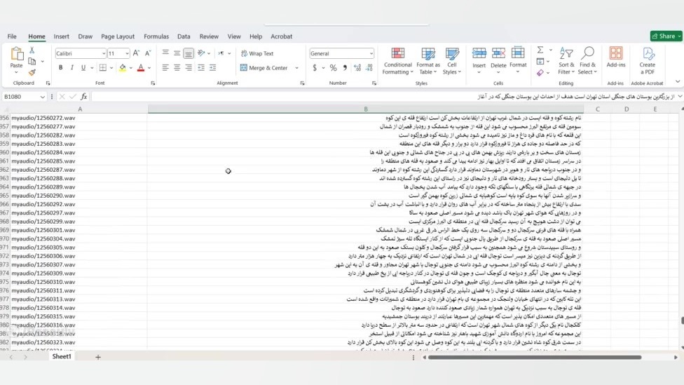Toggle Bold formatting
The width and height of the screenshot is (684, 385).
pyautogui.click(x=61, y=67)
